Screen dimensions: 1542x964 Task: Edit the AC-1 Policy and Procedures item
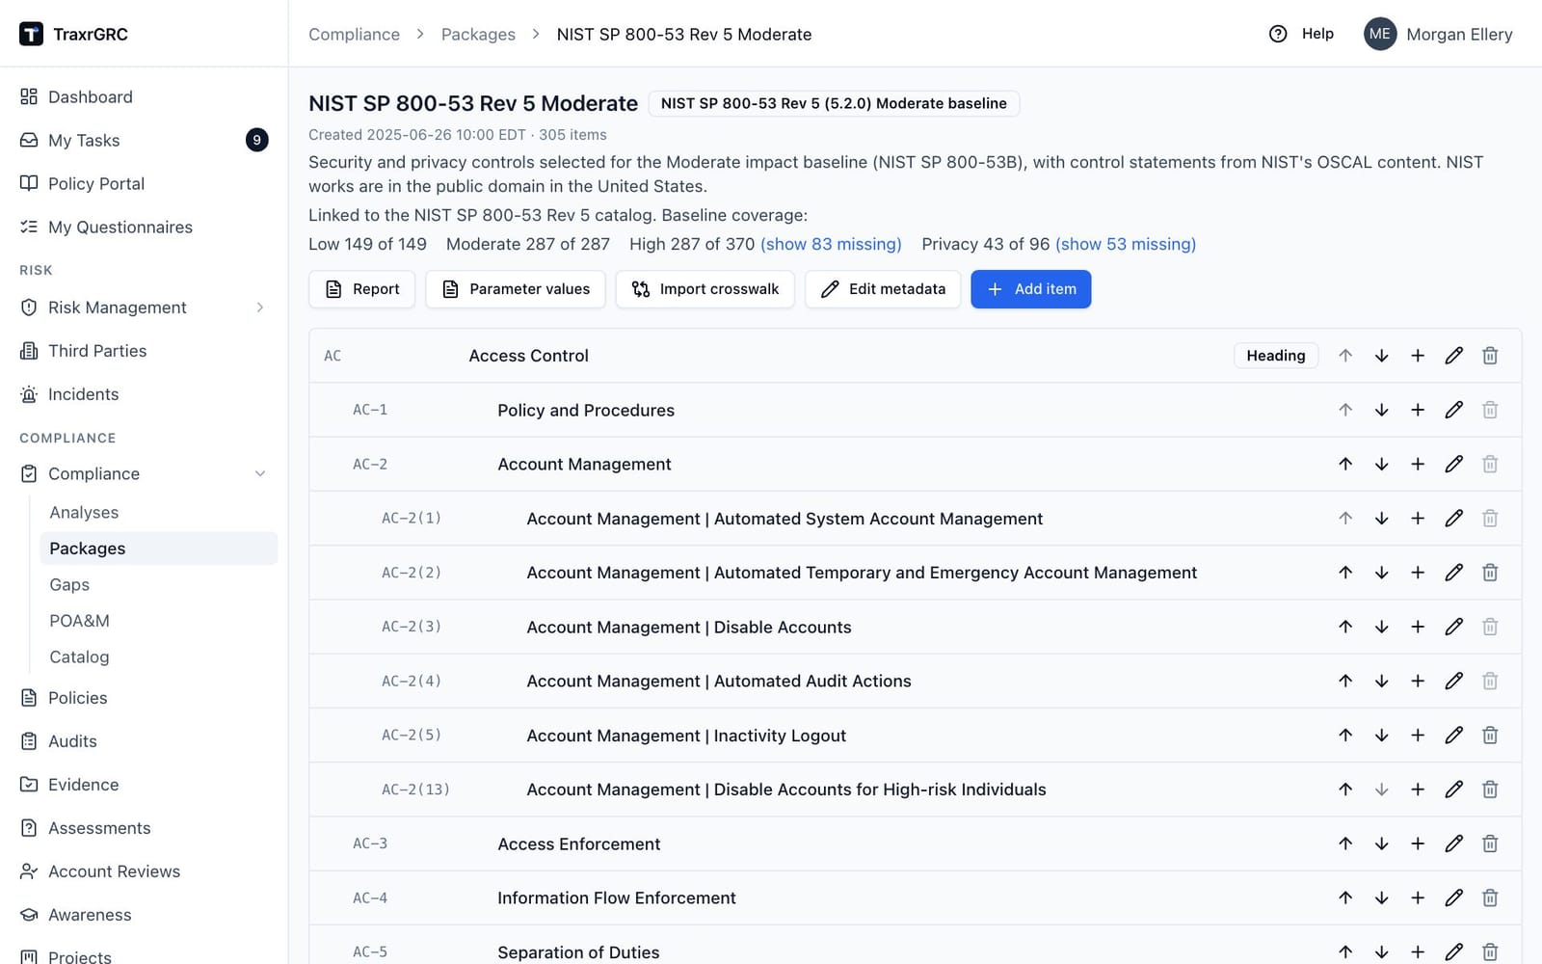click(1453, 410)
